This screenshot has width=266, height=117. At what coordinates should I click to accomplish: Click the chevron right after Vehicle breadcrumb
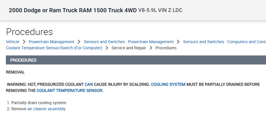click(x=24, y=42)
